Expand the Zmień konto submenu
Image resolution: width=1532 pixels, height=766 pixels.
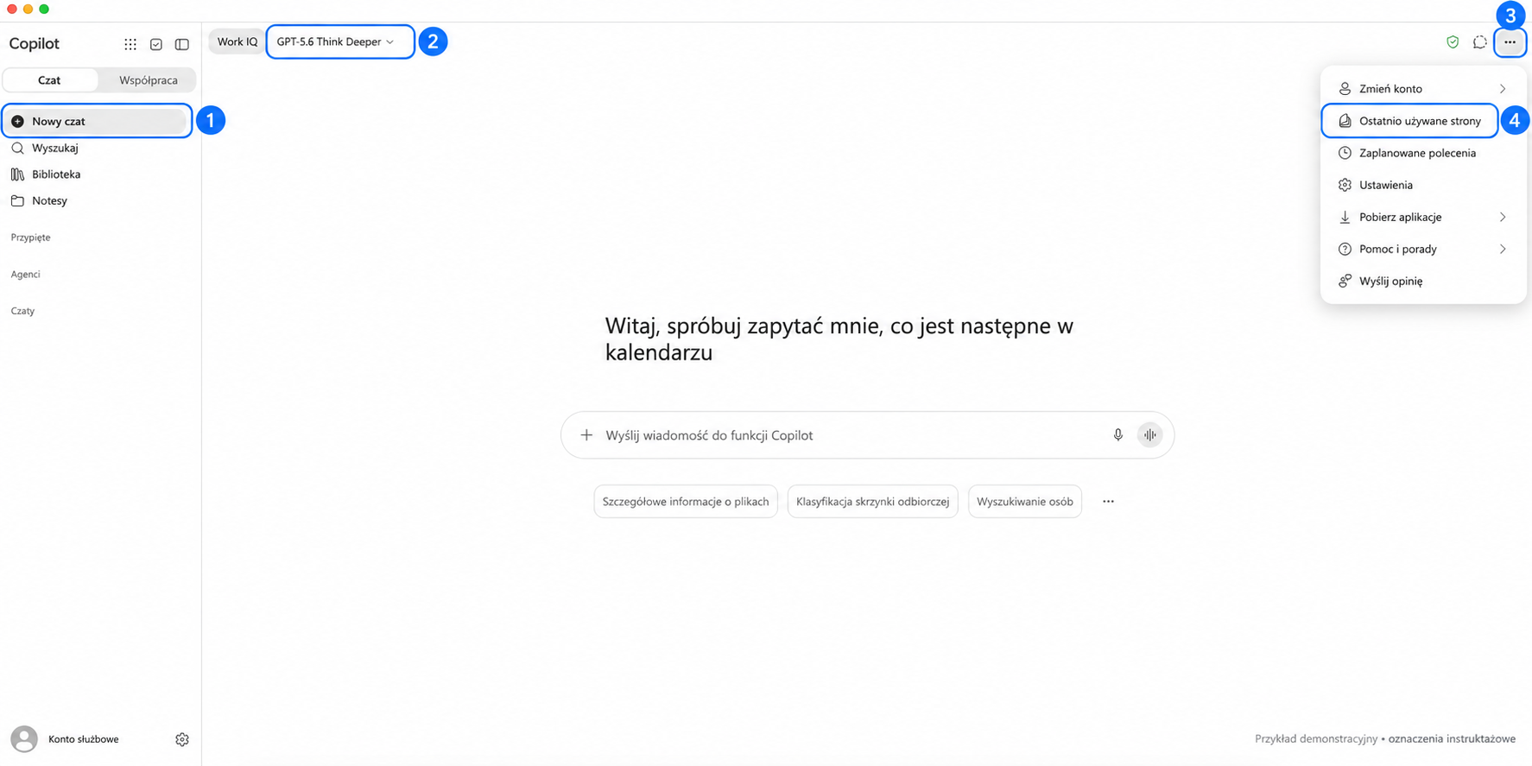coord(1423,89)
